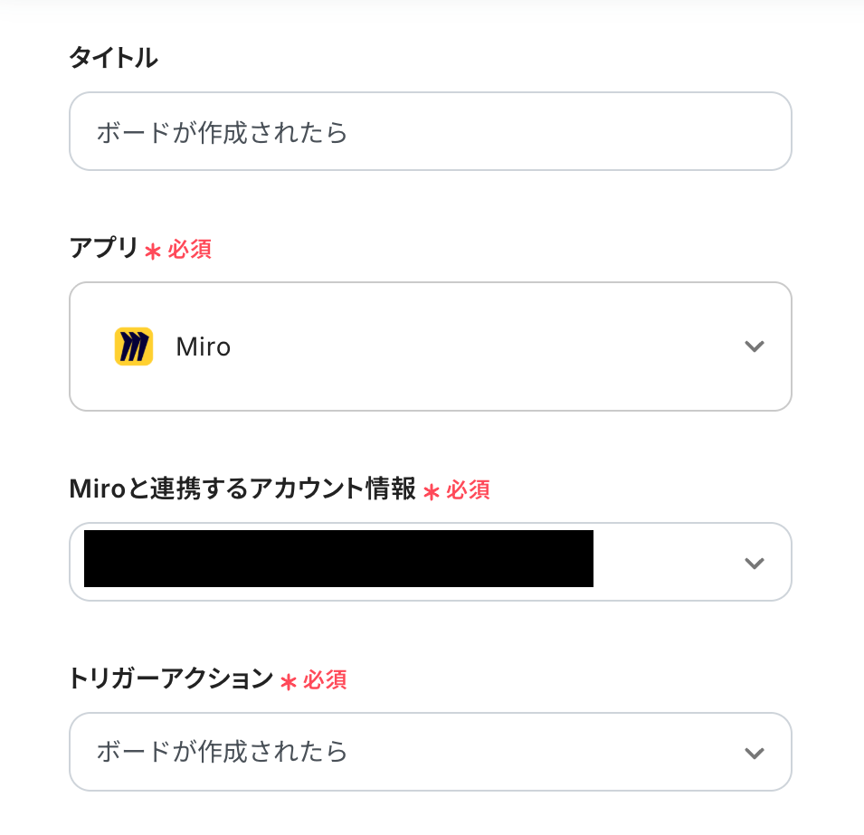Click the 必須 tag next to アプリ
The height and width of the screenshot is (835, 864).
[189, 250]
